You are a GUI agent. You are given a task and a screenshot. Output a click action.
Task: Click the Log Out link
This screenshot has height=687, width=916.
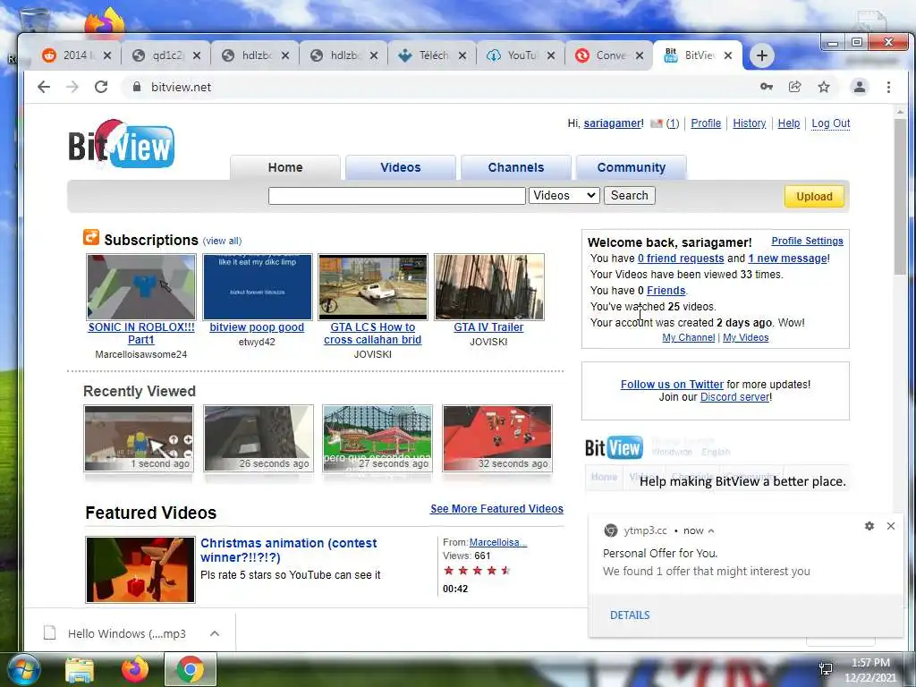coord(831,123)
